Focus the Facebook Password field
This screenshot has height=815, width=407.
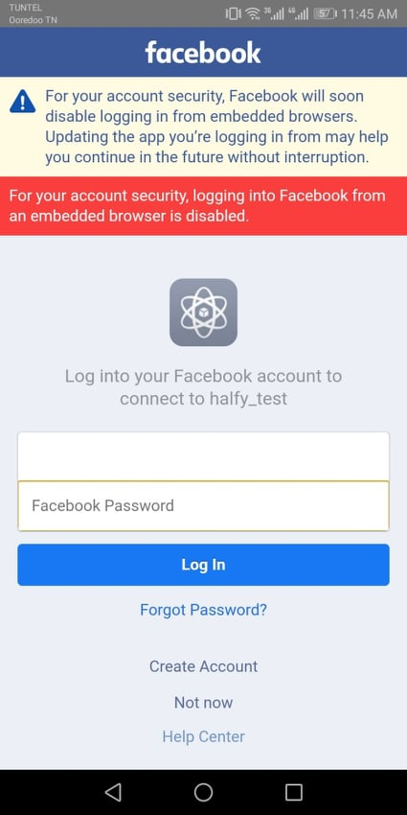pyautogui.click(x=203, y=505)
